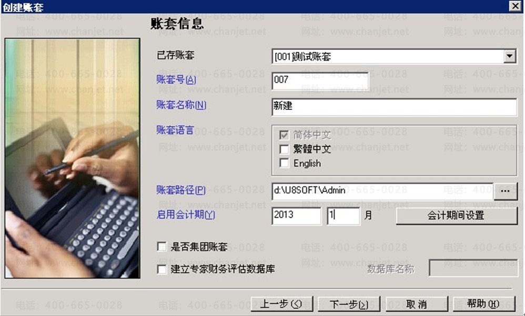525x316 pixels.
Task: Enable 建立专家财务评估数据库 checkbox
Action: pyautogui.click(x=161, y=269)
